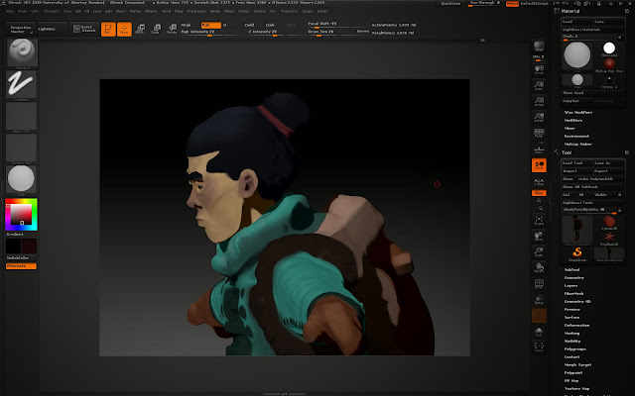Open the LightBox browser
Image resolution: width=635 pixels, height=396 pixels.
[52, 29]
